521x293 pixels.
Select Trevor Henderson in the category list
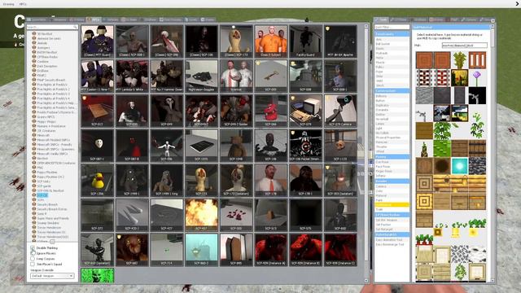click(49, 228)
